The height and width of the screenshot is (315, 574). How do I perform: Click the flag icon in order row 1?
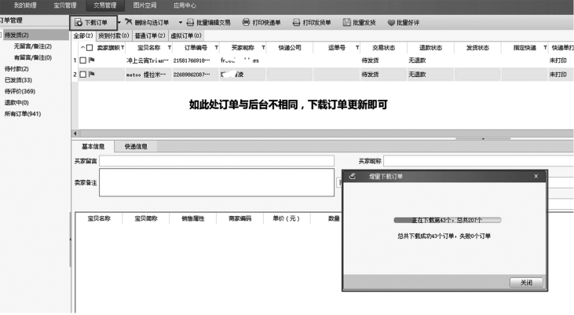(91, 60)
